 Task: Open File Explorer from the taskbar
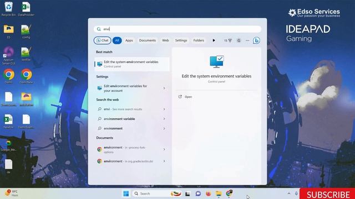219,194
